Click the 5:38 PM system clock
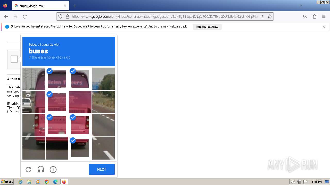This screenshot has height=185, width=330. (317, 182)
